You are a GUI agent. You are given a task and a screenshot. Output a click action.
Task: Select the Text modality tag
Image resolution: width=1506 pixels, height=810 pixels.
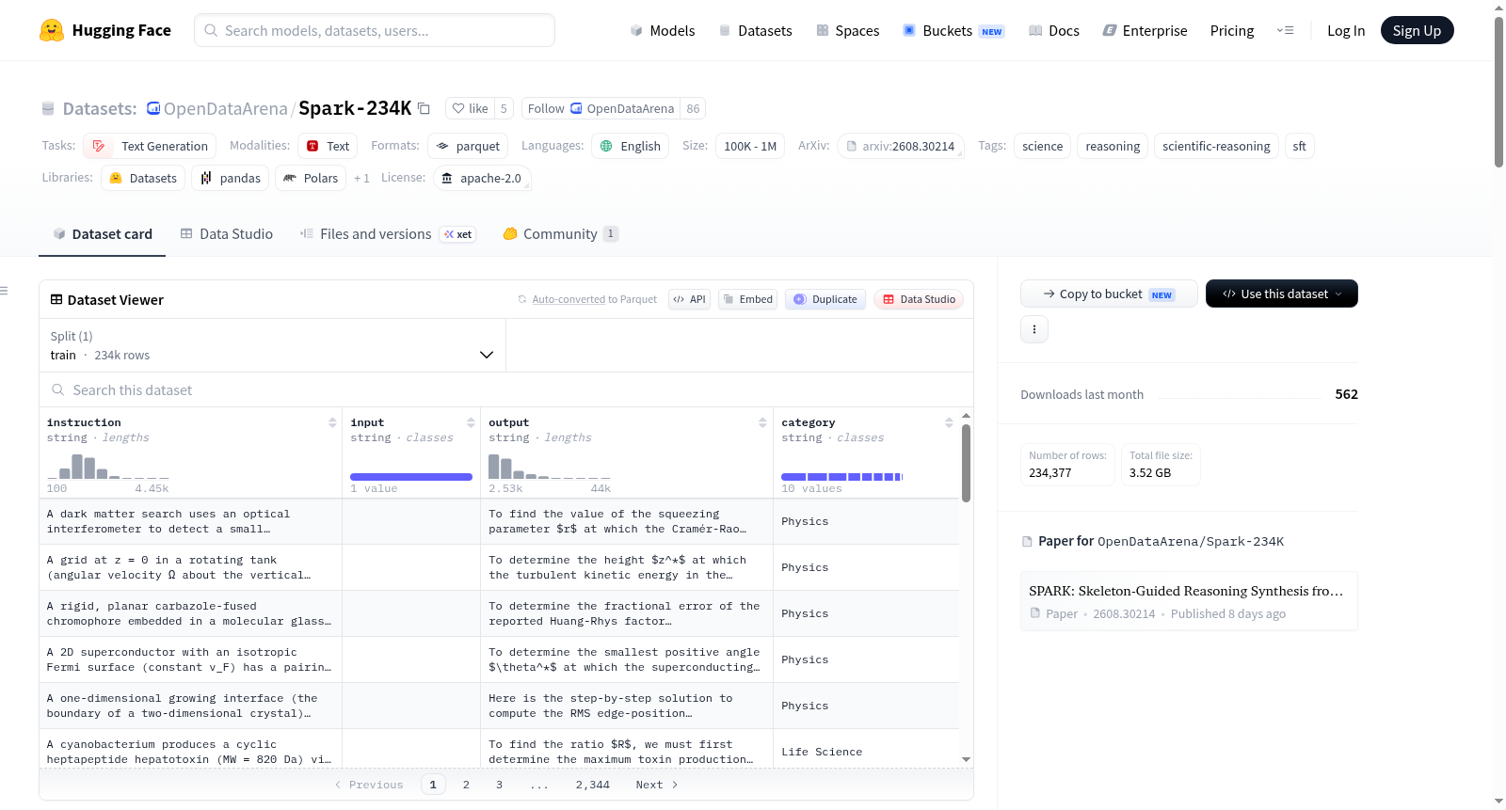tap(328, 146)
